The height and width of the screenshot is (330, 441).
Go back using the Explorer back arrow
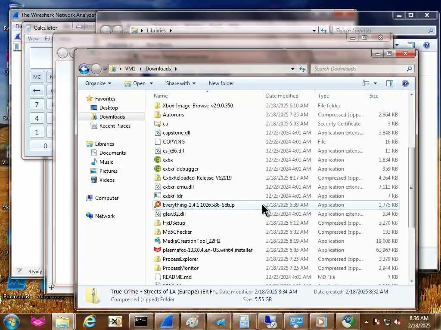84,69
